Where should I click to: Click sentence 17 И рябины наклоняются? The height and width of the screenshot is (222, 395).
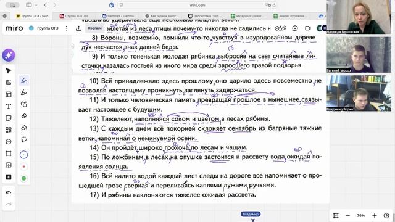coord(173,195)
